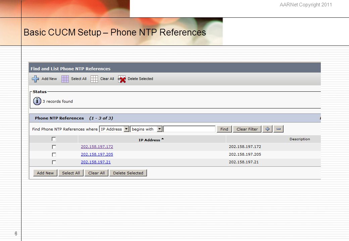Open the 'begins with' operator dropdown
Image resolution: width=349 pixels, height=241 pixels.
[x=160, y=129]
